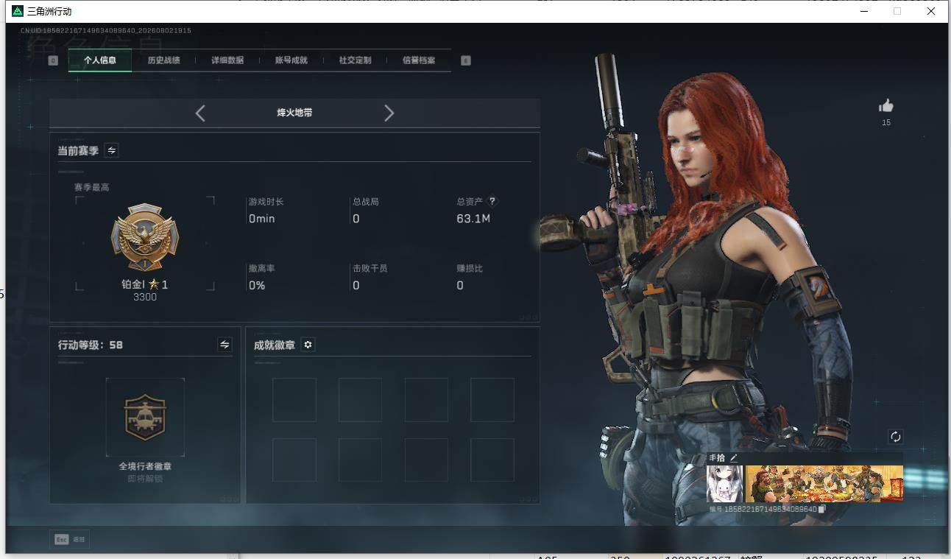
Task: Go to next mode with right chevron
Action: 389,113
